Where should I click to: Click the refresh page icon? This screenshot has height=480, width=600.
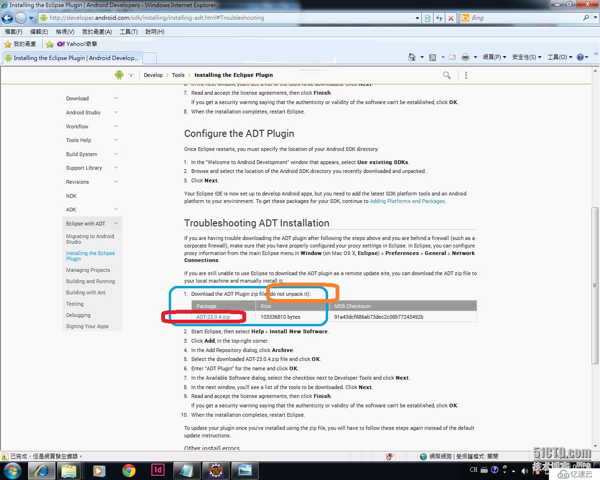coord(439,18)
